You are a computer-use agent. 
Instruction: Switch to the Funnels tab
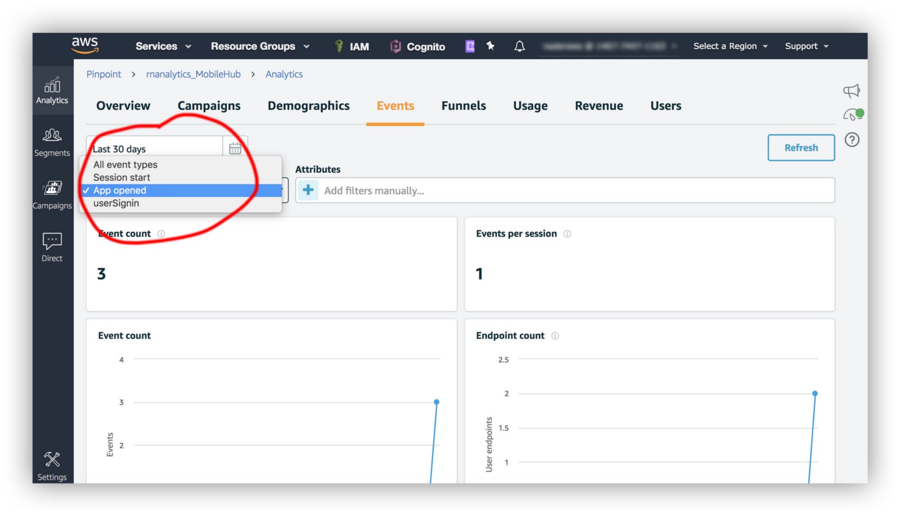pos(463,106)
